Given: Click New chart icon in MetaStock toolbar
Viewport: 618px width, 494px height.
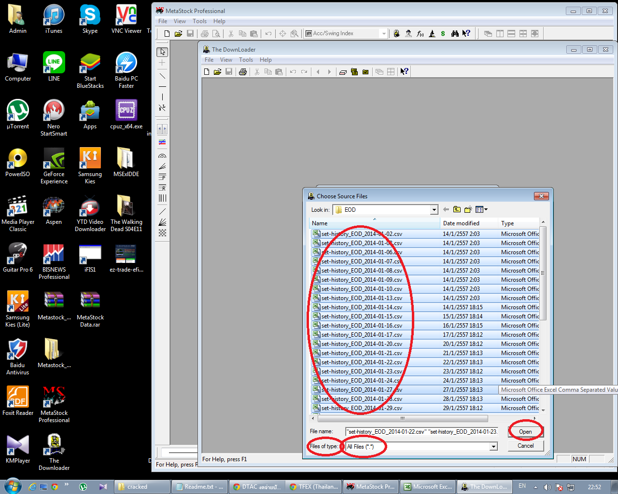Looking at the screenshot, I should [x=167, y=33].
